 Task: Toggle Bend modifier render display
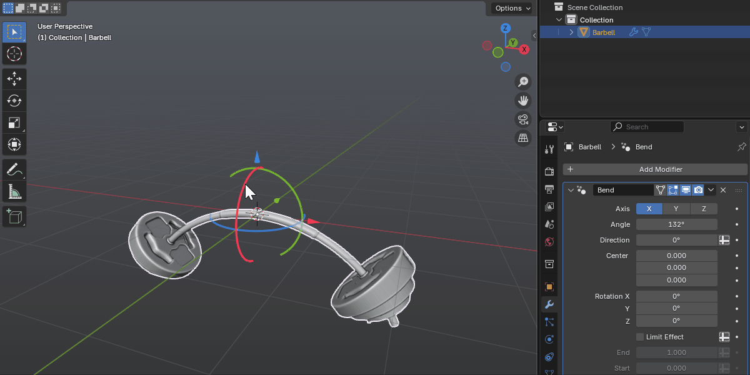click(698, 190)
